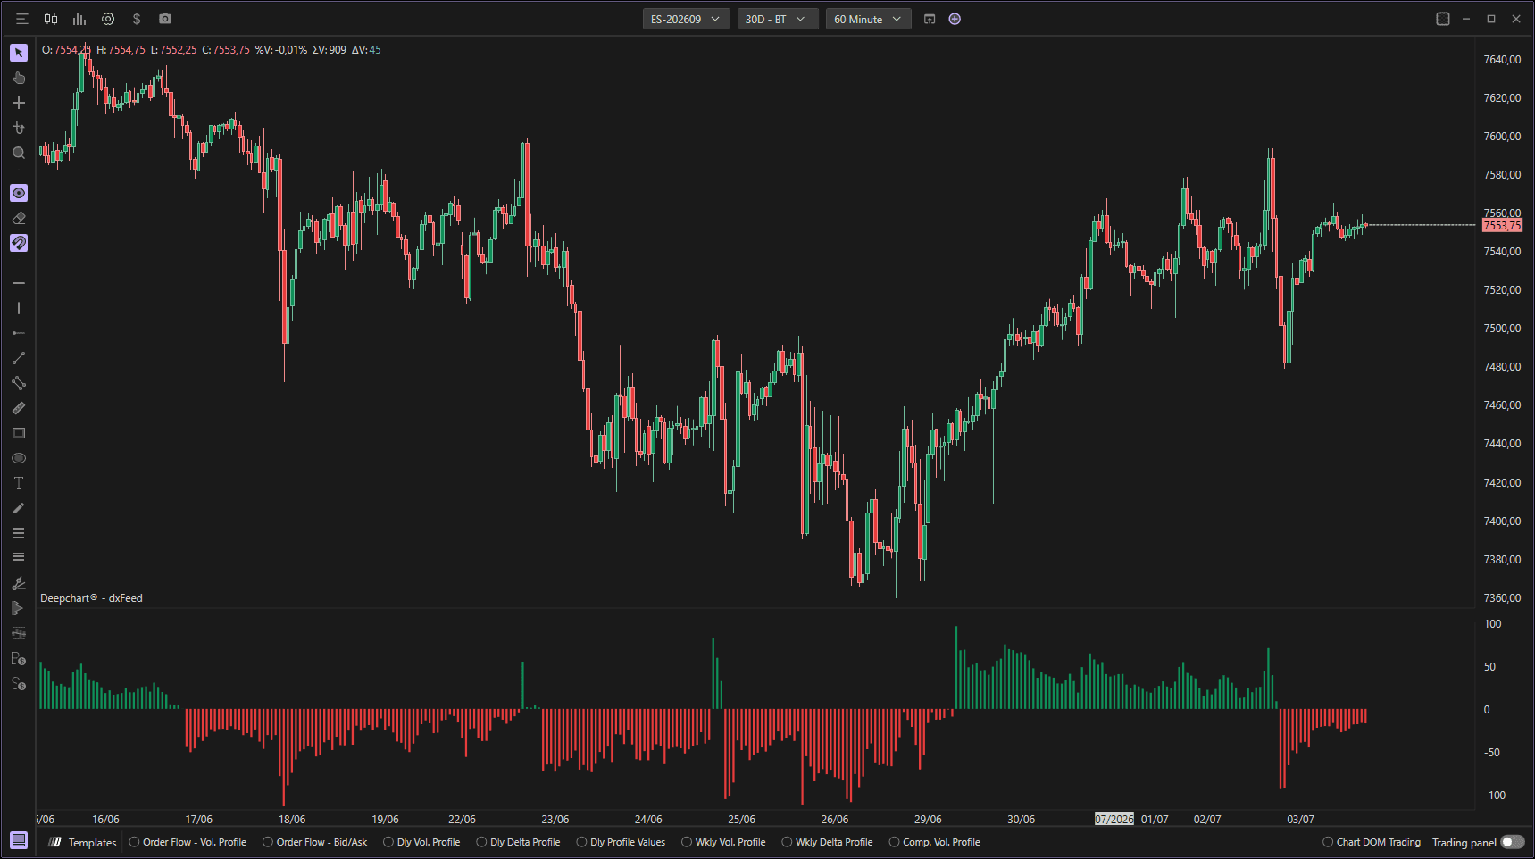Select Wkly Delta Profile template
1535x859 pixels.
tap(827, 842)
